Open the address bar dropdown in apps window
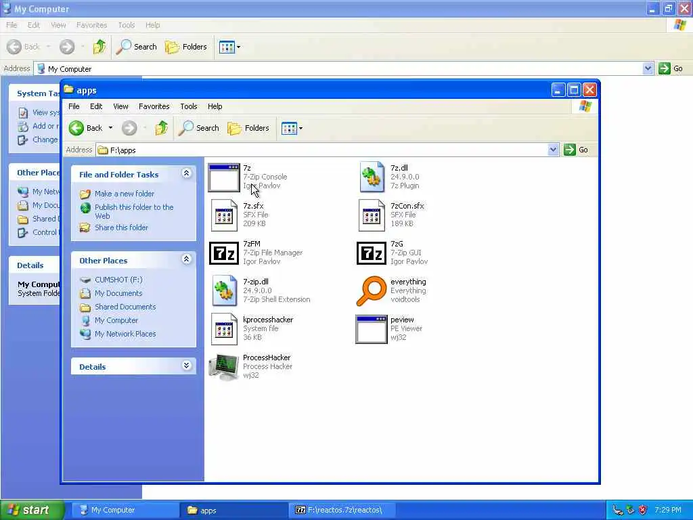The width and height of the screenshot is (693, 520). (552, 150)
